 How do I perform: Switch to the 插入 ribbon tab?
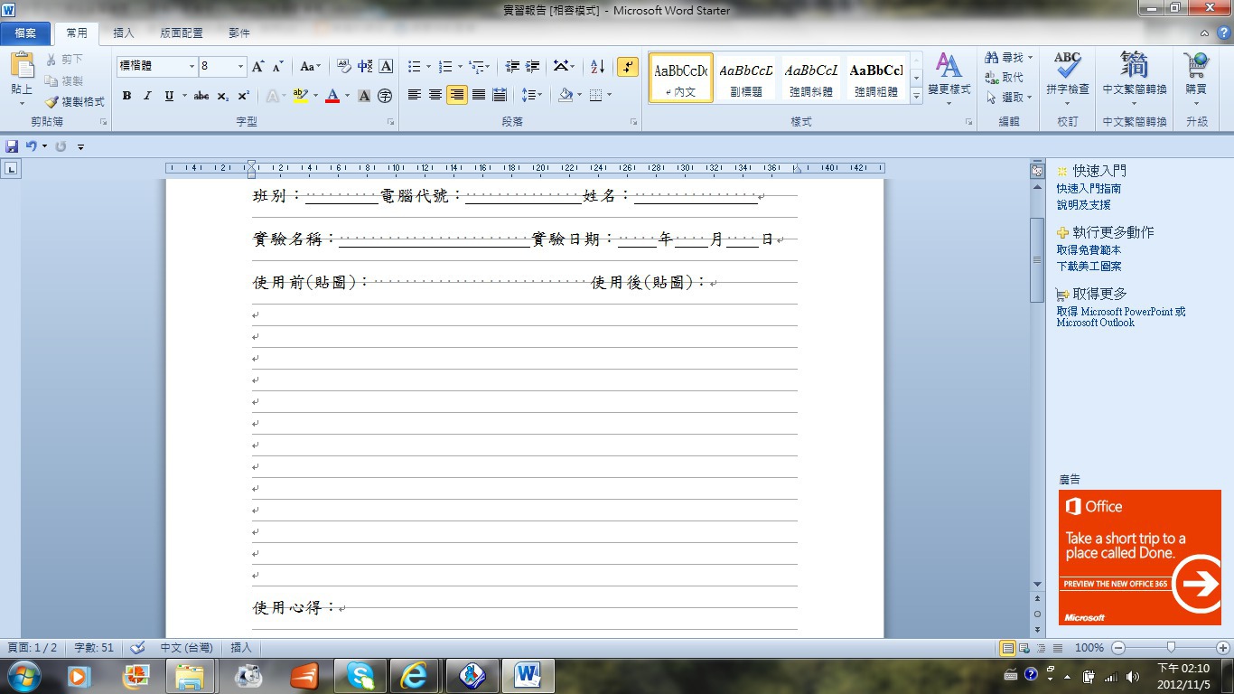tap(124, 33)
